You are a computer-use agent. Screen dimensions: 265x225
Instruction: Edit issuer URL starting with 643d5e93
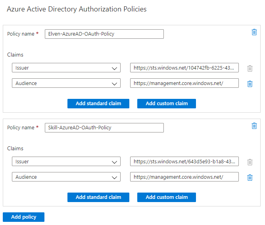[184, 161]
